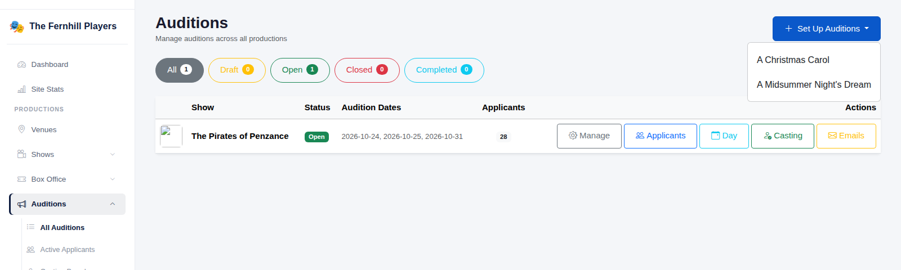901x270 pixels.
Task: Click the plus icon on Set Up Auditions
Action: pos(788,29)
